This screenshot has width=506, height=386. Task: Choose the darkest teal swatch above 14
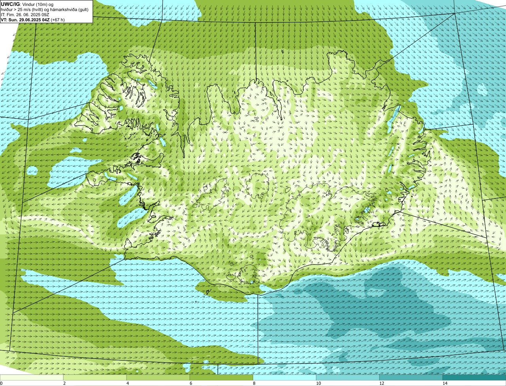pos(474,377)
